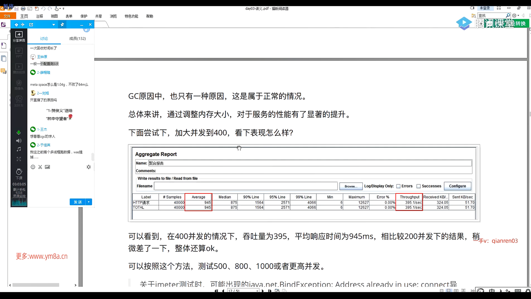531x299 pixels.
Task: Switch to the 成员(132) members tab
Action: (x=77, y=38)
